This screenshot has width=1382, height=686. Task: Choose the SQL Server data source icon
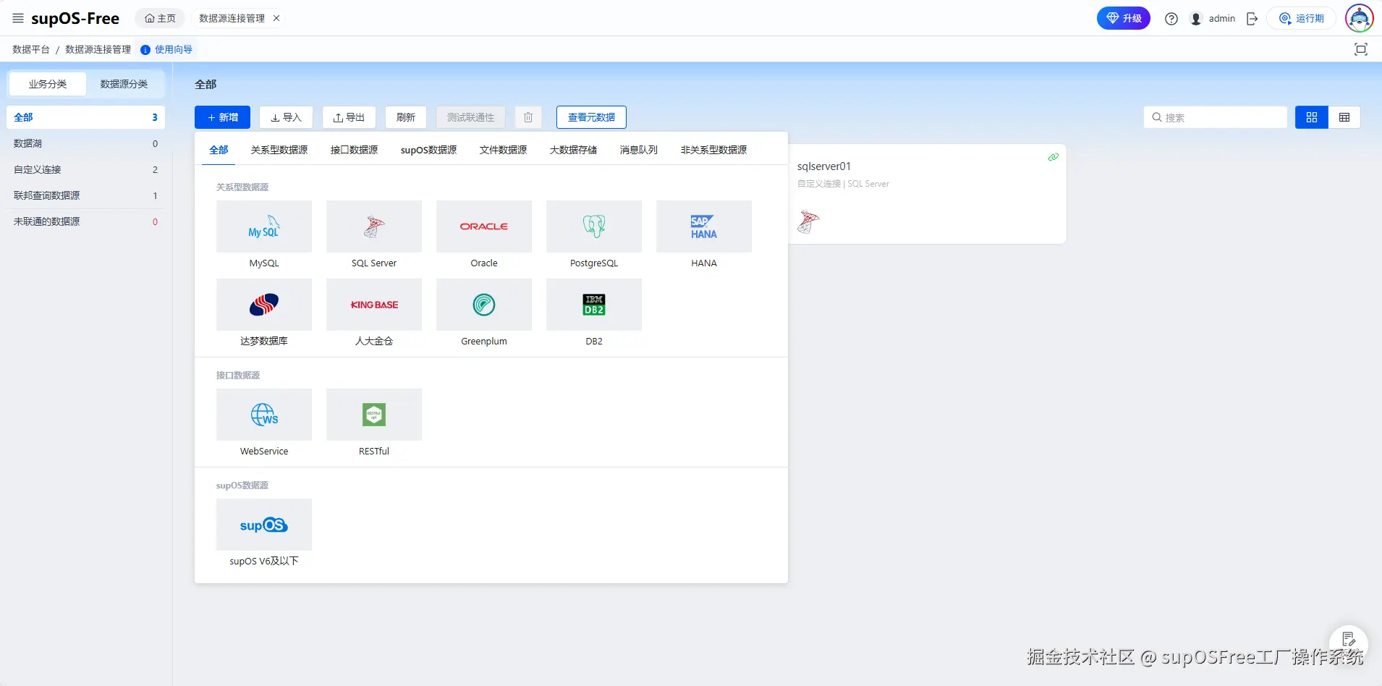click(x=374, y=226)
